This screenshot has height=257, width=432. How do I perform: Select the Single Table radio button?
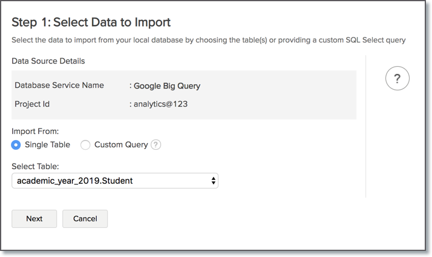click(16, 145)
